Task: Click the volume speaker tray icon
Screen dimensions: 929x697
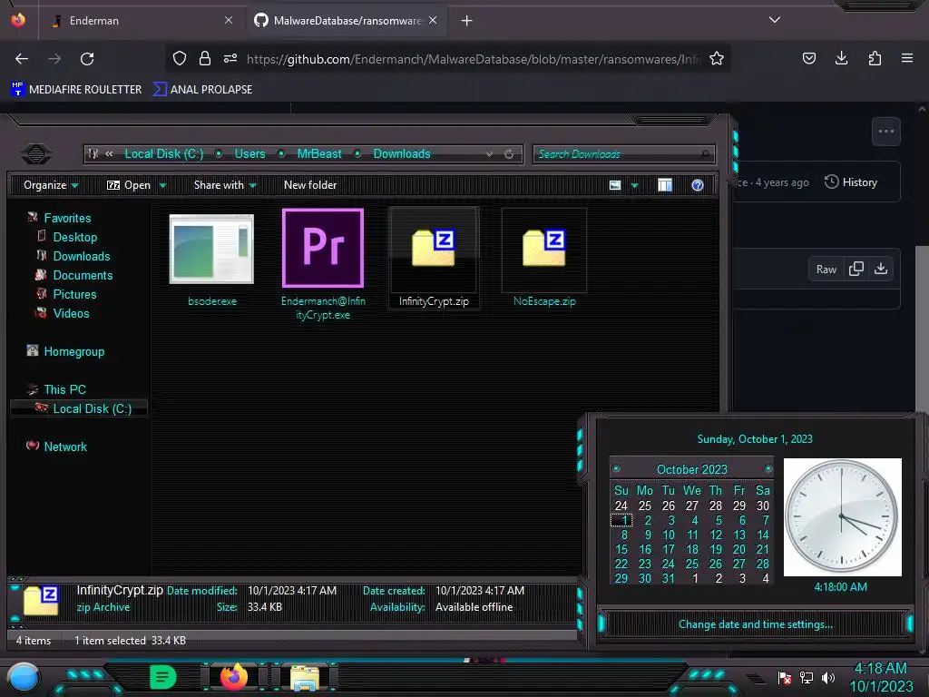Action: click(827, 677)
